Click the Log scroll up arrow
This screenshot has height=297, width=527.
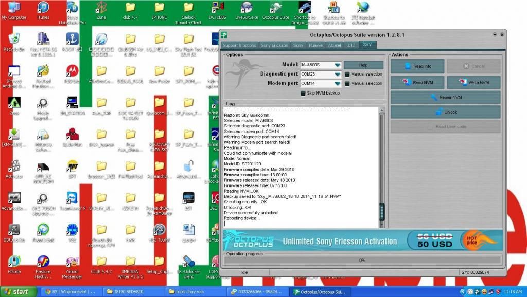tap(381, 110)
